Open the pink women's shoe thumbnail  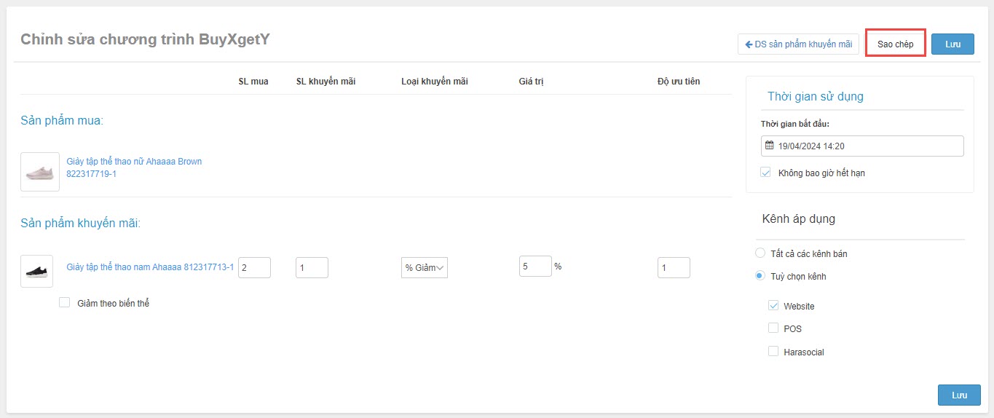click(40, 172)
